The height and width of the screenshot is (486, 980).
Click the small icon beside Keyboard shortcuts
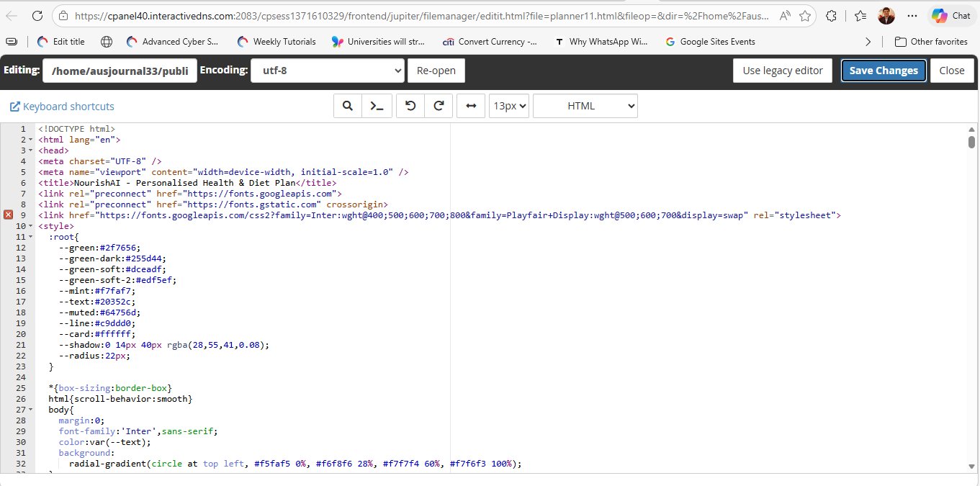(x=14, y=106)
